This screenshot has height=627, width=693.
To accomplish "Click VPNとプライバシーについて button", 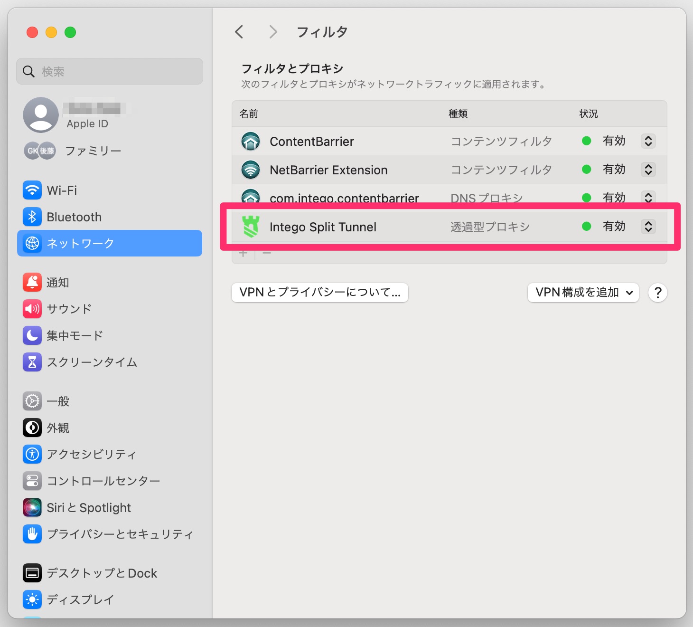I will pyautogui.click(x=320, y=293).
